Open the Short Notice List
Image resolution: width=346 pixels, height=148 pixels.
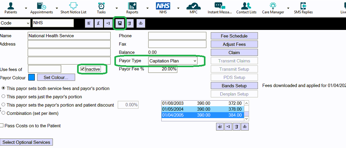coord(74,8)
